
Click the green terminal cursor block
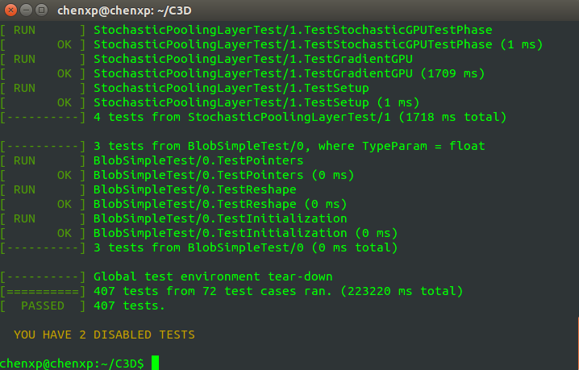pos(155,363)
